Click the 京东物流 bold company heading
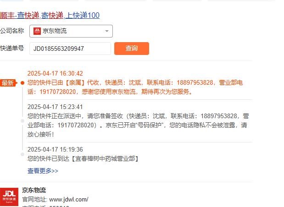This screenshot has height=207, width=284. (x=34, y=190)
